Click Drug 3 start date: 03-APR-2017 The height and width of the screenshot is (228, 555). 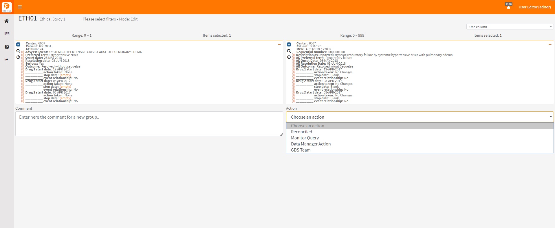tap(319, 92)
